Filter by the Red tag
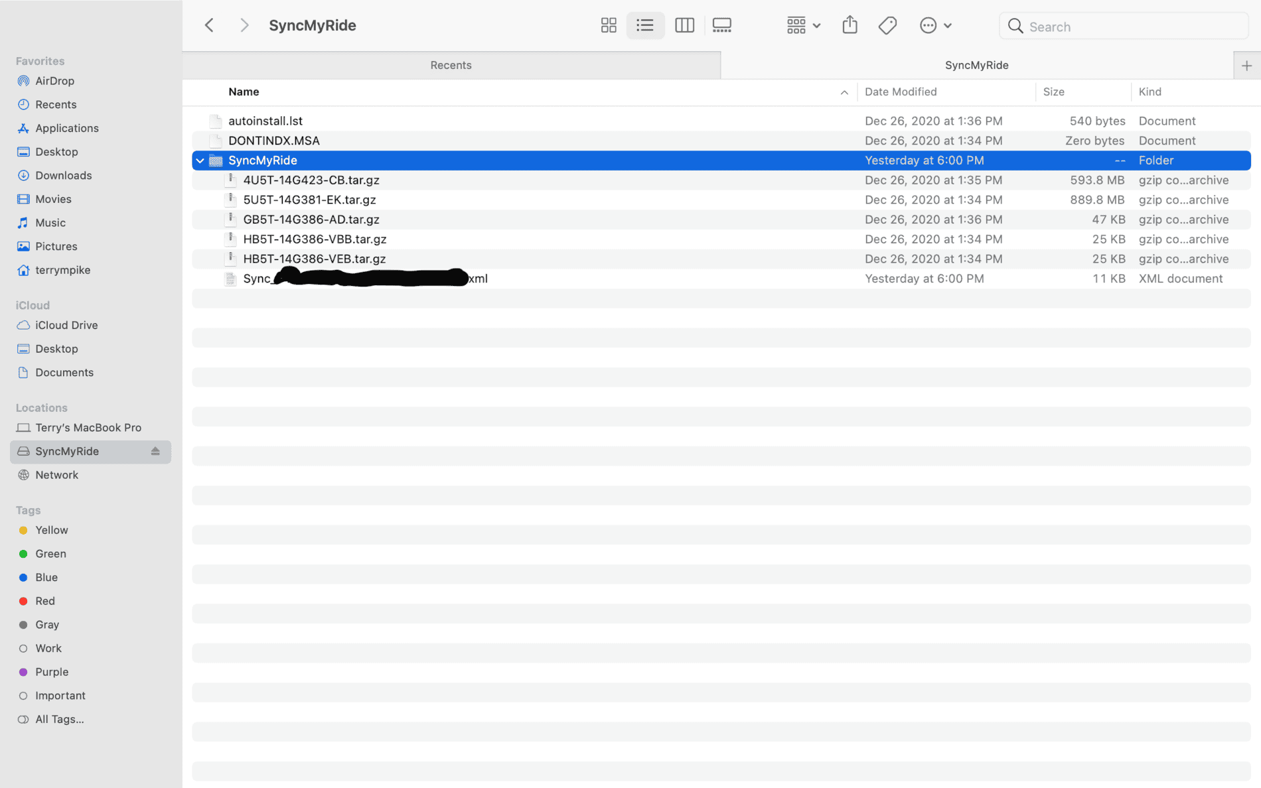This screenshot has width=1261, height=788. [45, 601]
